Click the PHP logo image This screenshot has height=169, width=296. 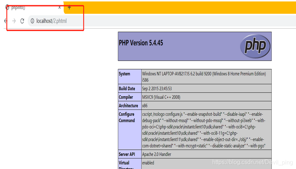255,46
